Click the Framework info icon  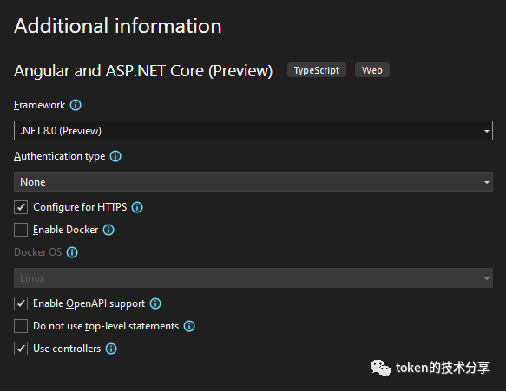pos(76,105)
